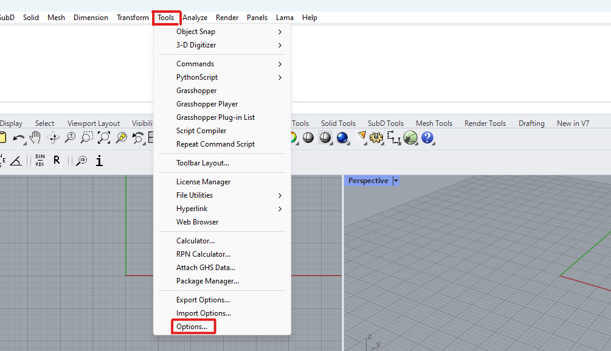Click the Zoom Dynamic magnifier icon

(70, 137)
